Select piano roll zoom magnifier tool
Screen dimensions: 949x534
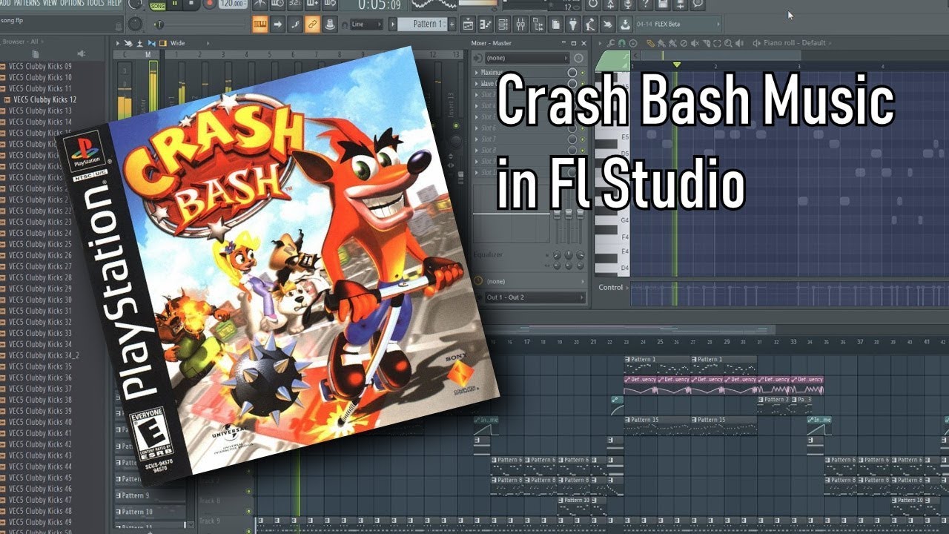point(728,43)
